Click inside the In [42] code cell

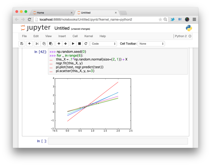tap(118, 61)
